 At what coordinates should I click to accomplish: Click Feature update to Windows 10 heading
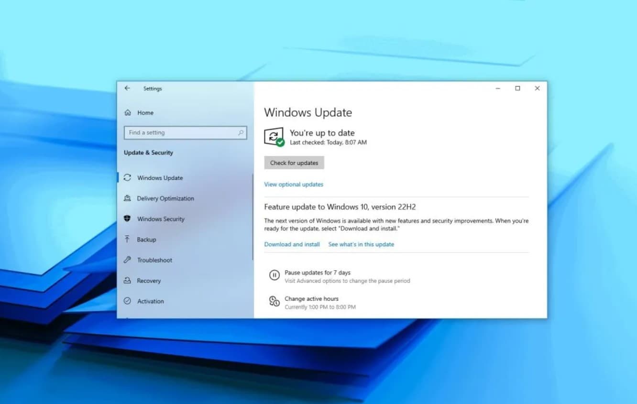[340, 207]
